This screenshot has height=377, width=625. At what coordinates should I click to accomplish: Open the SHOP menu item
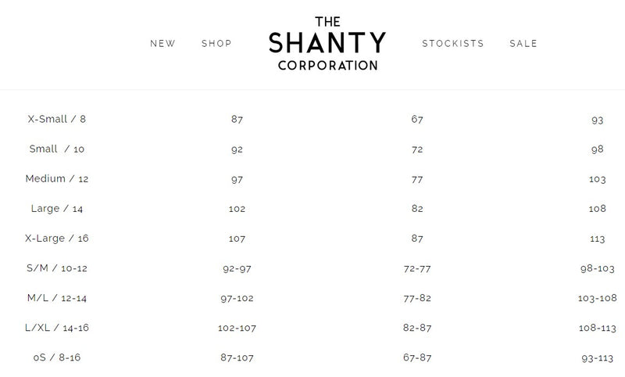pyautogui.click(x=216, y=44)
